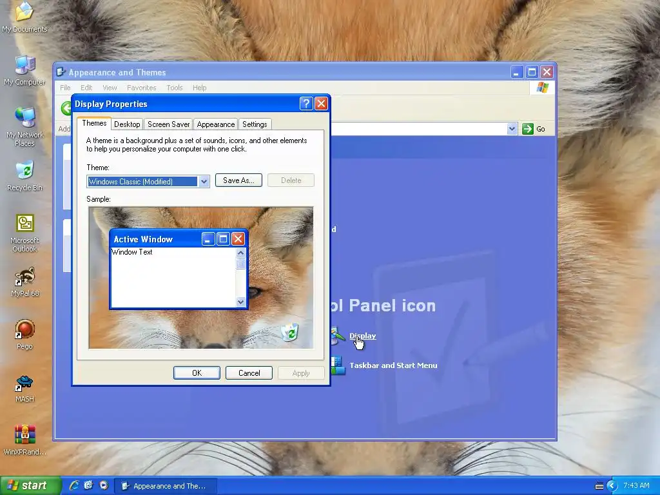Viewport: 660px width, 495px height.
Task: Click the taskbar clock showing 7:43 AM
Action: click(636, 485)
